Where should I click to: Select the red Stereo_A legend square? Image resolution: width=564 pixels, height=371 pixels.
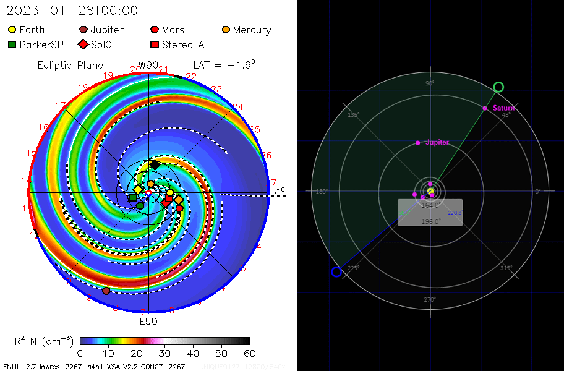[155, 45]
